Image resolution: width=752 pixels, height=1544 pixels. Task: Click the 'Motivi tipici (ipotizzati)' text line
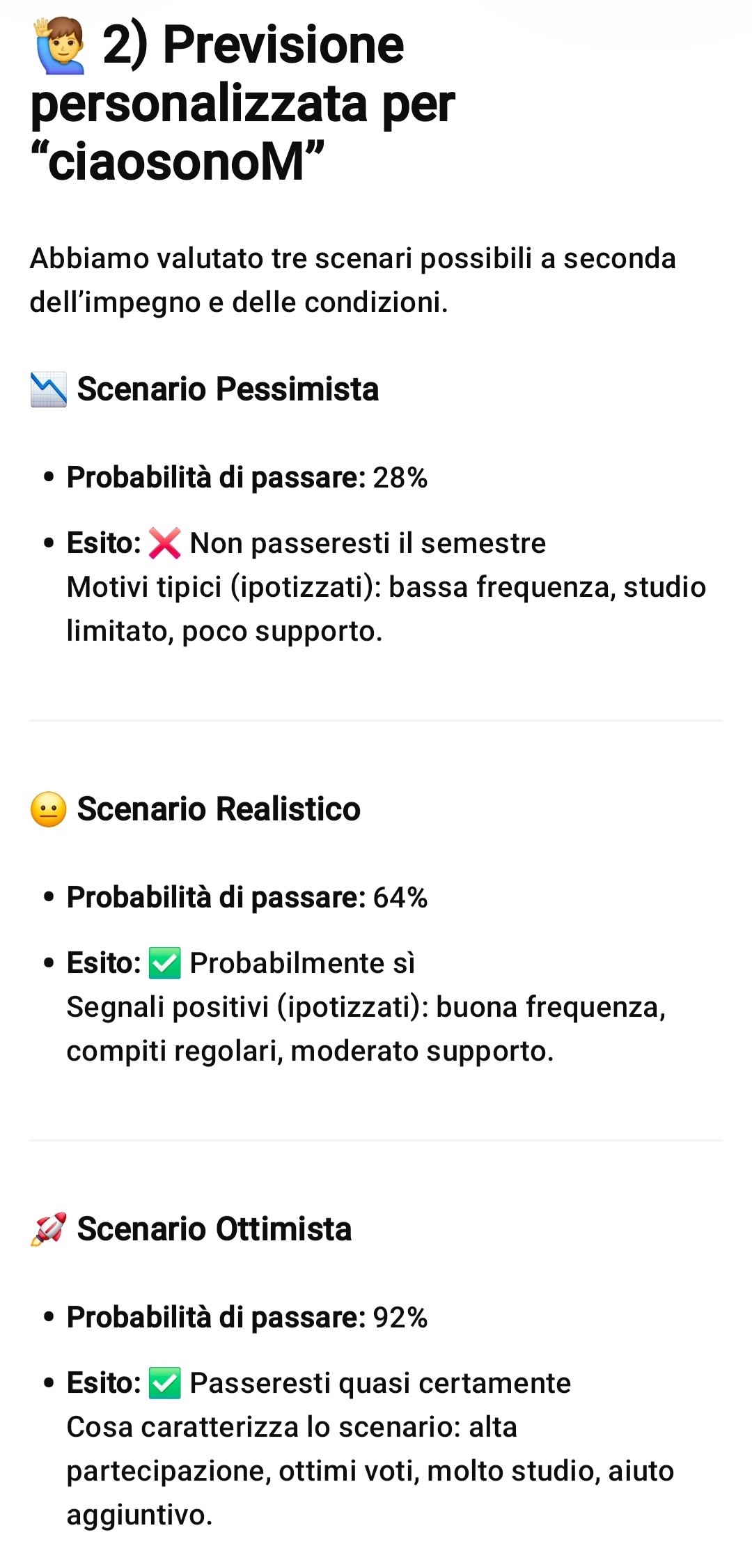386,587
